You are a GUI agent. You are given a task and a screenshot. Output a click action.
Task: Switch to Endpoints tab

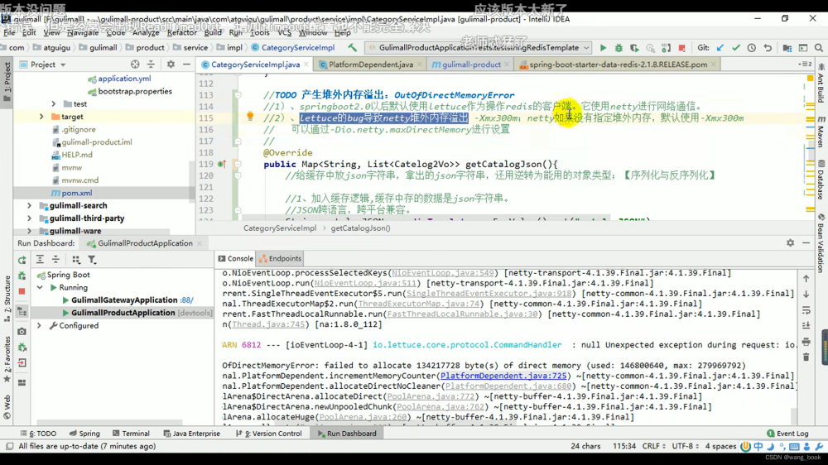280,259
